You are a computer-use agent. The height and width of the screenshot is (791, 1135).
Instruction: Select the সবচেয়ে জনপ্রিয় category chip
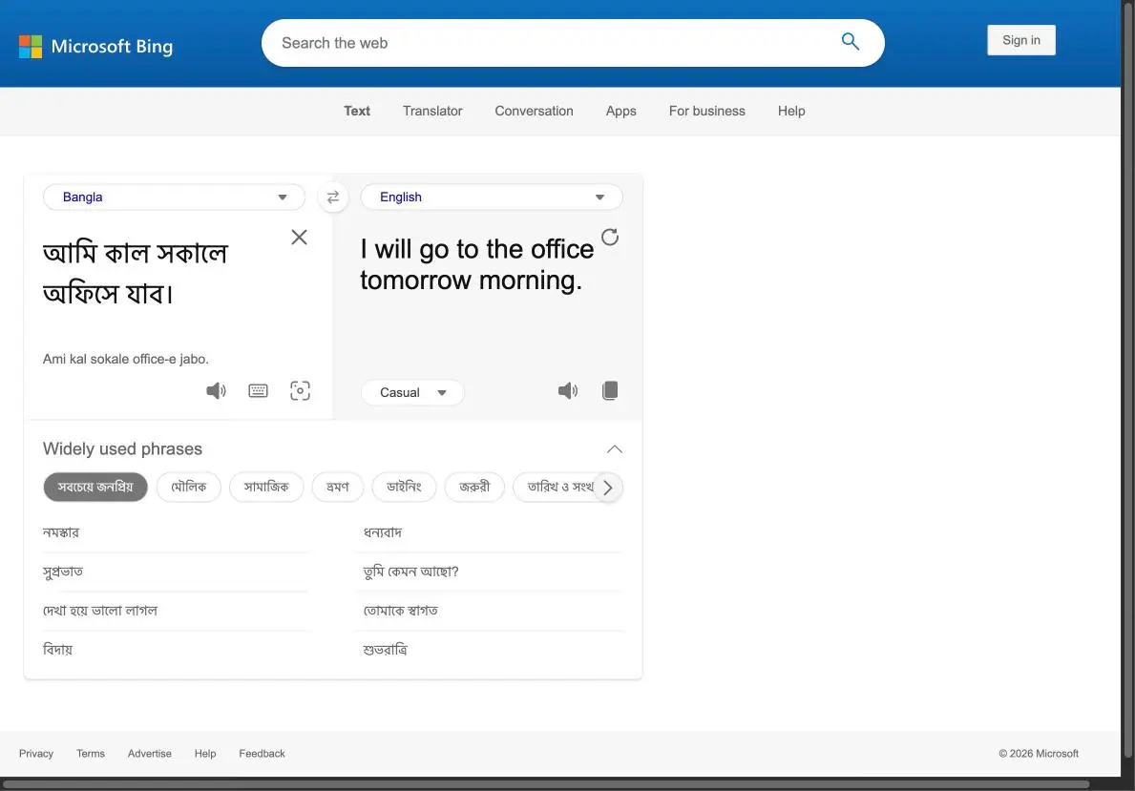click(95, 487)
